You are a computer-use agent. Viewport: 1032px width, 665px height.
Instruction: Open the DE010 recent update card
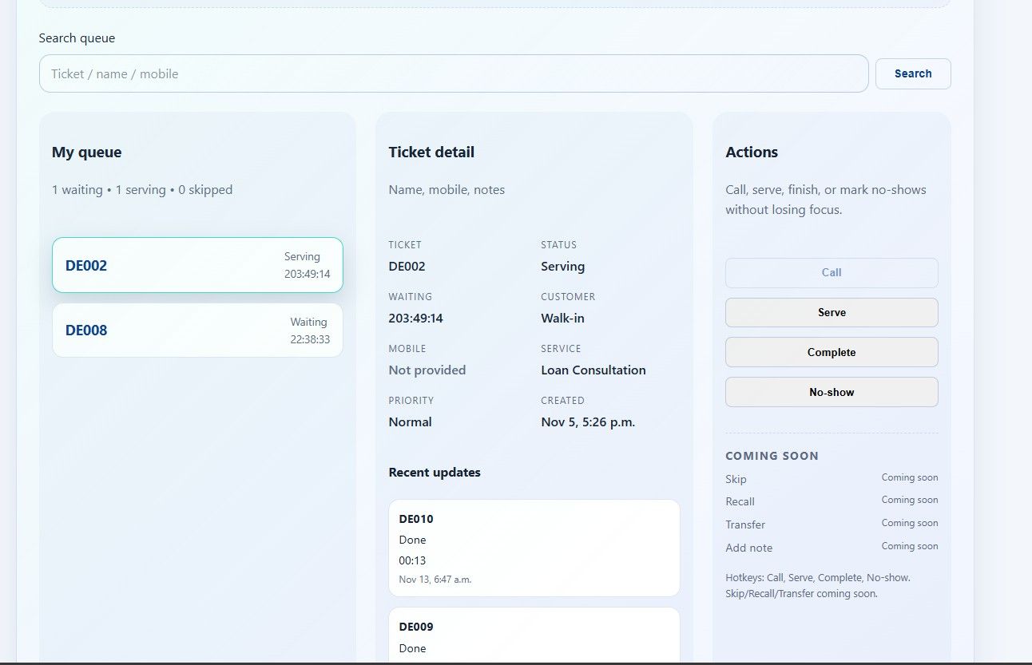(534, 548)
